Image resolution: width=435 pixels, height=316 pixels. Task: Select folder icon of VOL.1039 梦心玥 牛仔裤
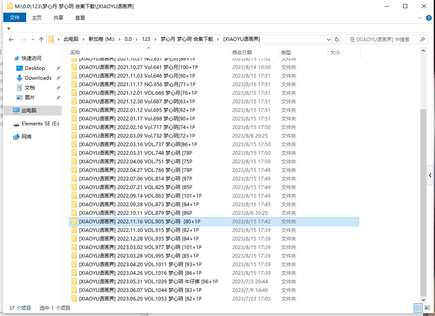(x=74, y=282)
